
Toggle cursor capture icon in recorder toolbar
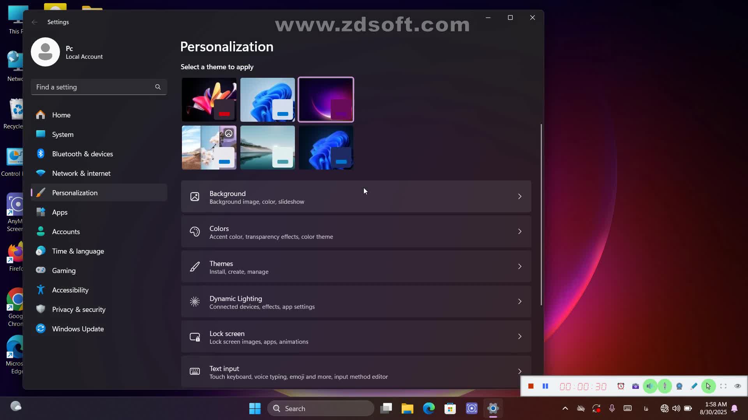click(x=708, y=386)
